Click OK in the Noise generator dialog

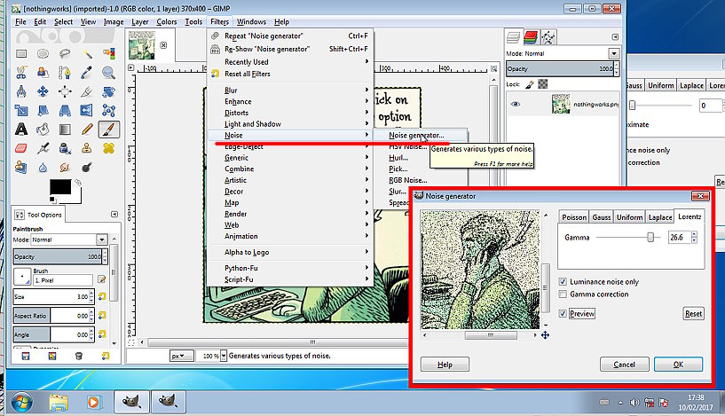tap(678, 365)
